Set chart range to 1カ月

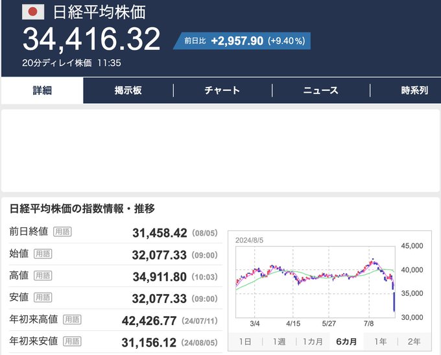click(x=313, y=342)
